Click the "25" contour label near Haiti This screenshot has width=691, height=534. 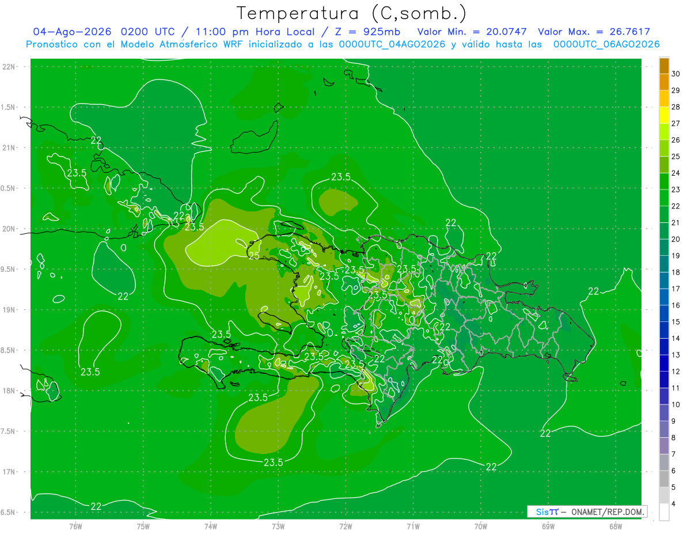pos(254,256)
